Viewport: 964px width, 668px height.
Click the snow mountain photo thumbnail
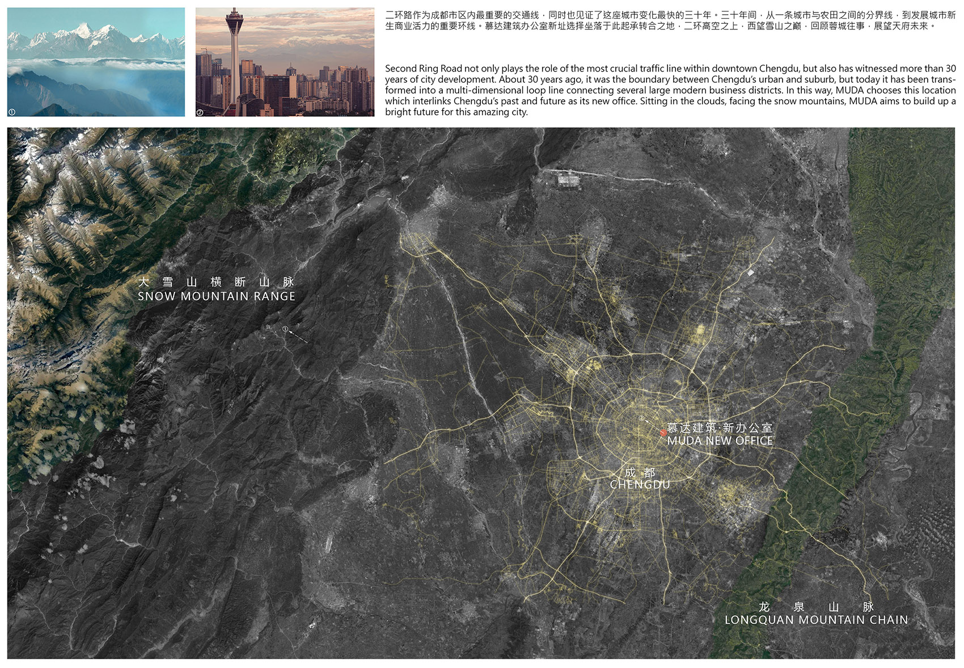tap(96, 62)
